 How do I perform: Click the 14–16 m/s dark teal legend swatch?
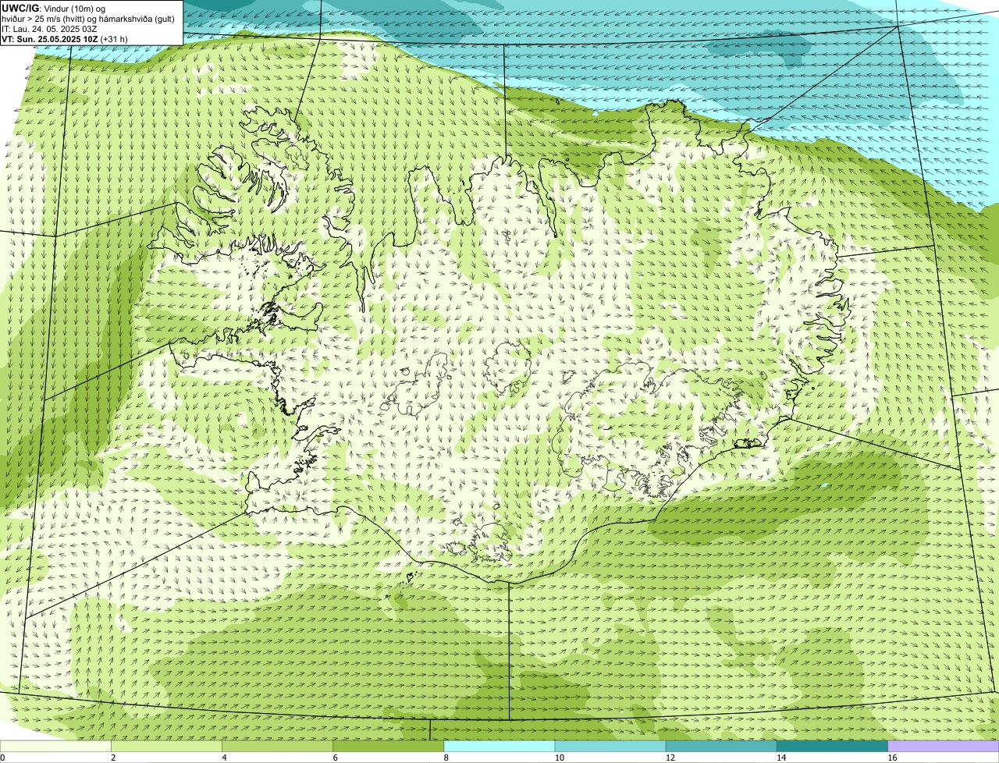pos(831,747)
